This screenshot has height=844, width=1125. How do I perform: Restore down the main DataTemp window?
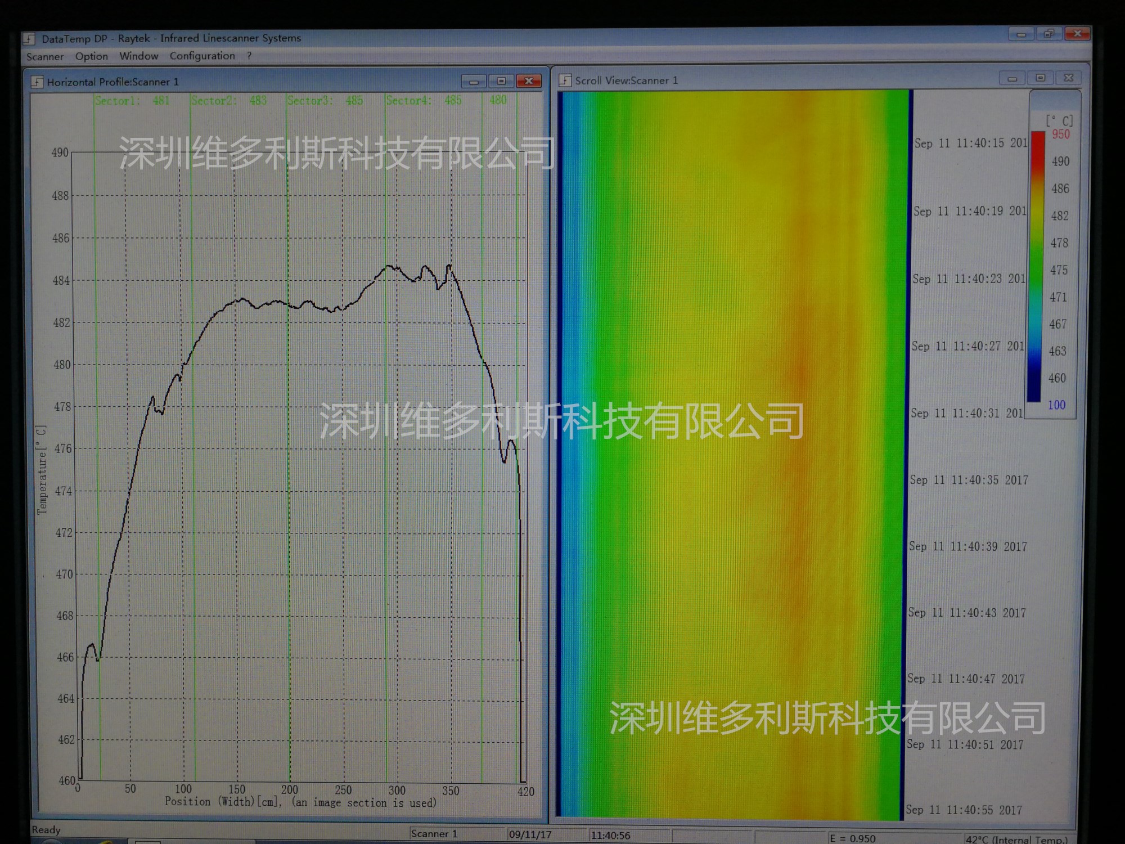[x=1048, y=34]
